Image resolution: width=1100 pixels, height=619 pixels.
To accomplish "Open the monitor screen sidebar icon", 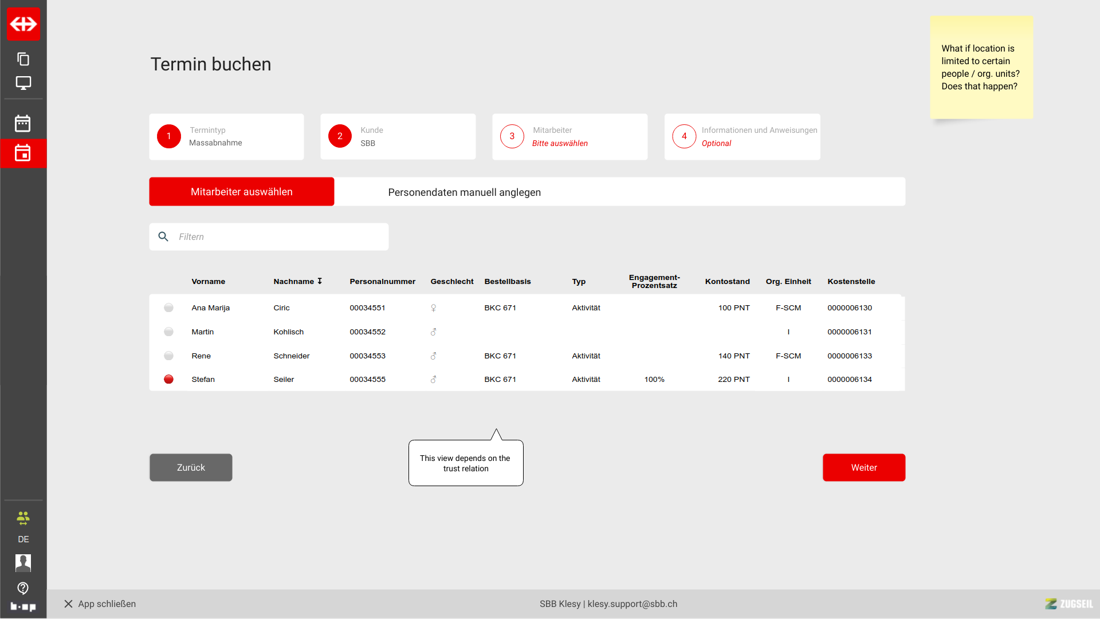I will (x=23, y=83).
